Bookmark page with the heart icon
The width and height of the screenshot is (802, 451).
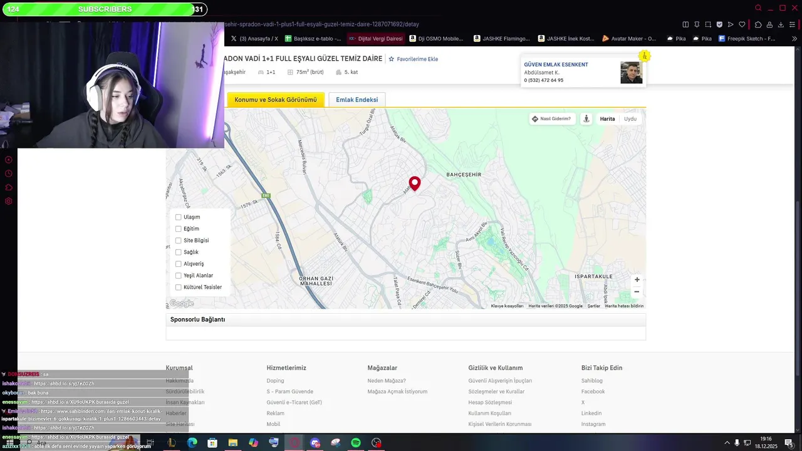tap(742, 24)
